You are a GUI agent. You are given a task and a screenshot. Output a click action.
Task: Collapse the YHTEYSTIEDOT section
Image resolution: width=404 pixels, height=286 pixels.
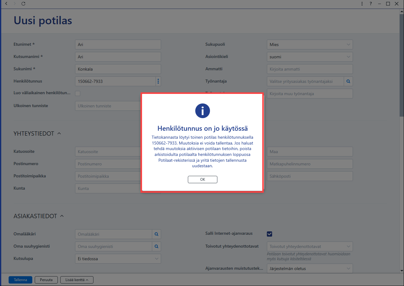[x=59, y=133]
